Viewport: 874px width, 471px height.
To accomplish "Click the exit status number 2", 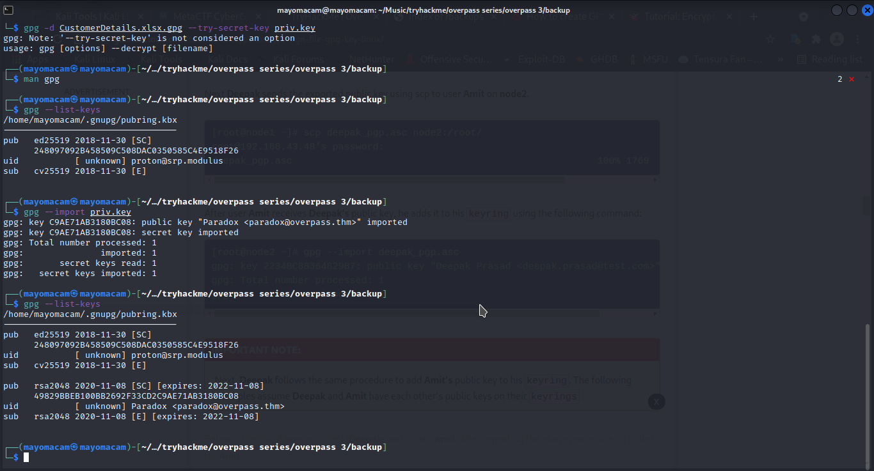I will [840, 79].
